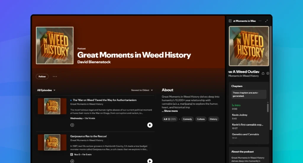Open the side panel three-dot menu
303x163 pixels.
click(260, 21)
